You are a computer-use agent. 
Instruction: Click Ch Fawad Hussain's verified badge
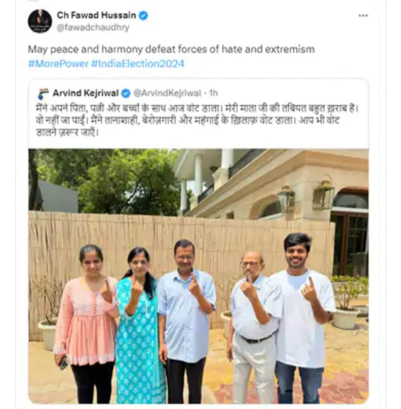[x=143, y=16]
